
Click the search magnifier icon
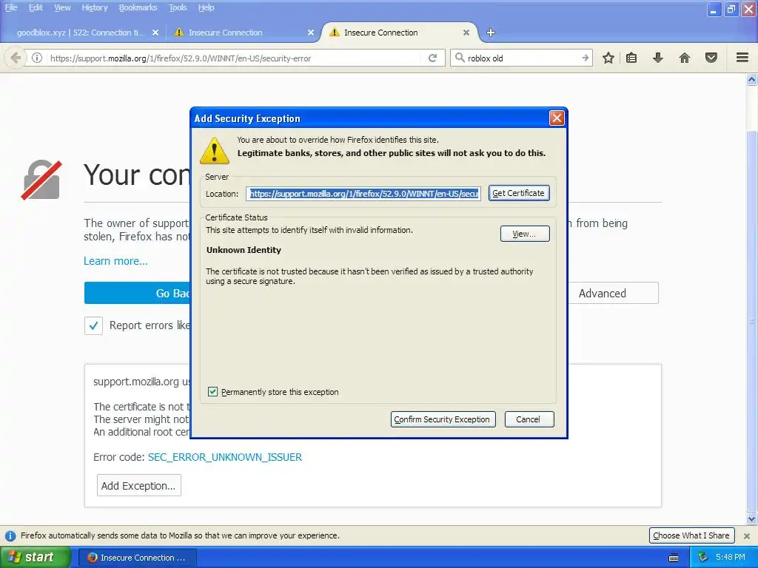pos(460,58)
